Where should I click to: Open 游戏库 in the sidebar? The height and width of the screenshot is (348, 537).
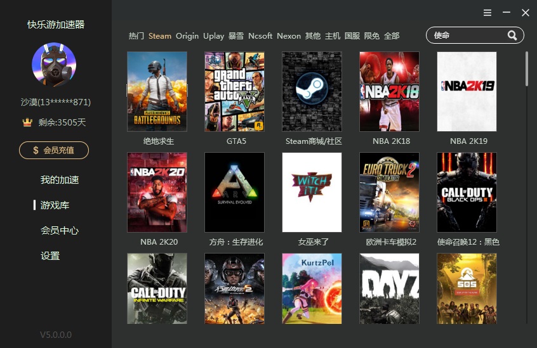point(55,205)
